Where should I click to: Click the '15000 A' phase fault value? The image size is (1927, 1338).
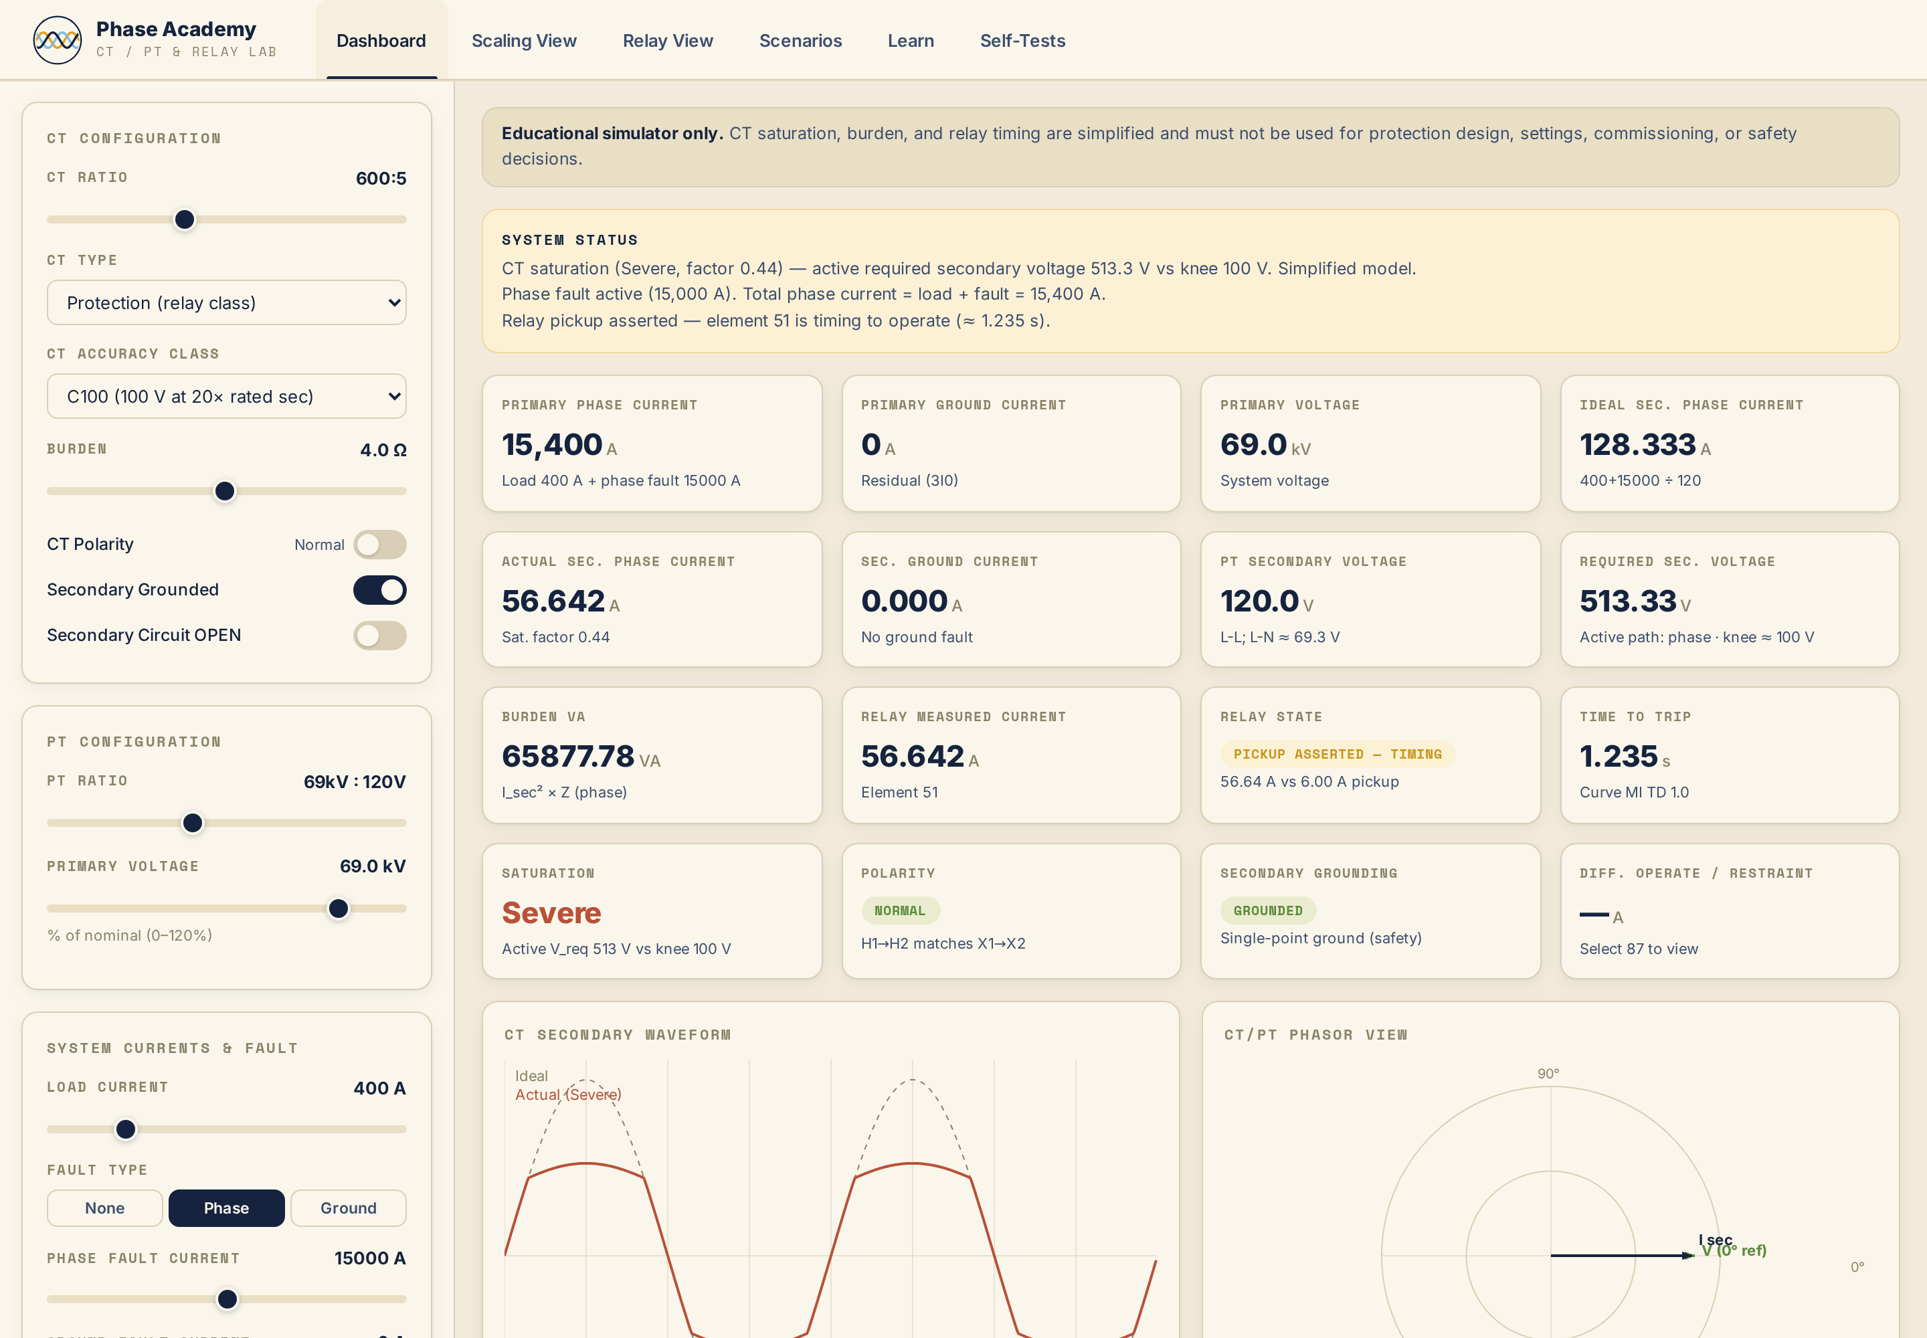(x=370, y=1258)
